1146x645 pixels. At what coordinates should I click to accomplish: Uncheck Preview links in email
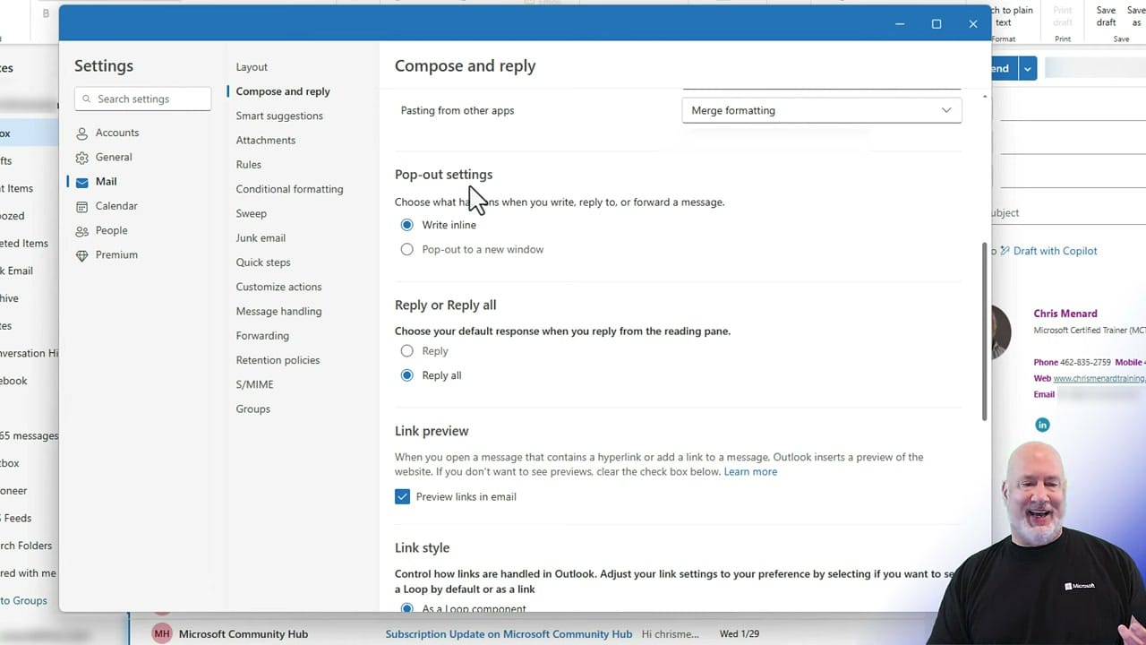402,496
